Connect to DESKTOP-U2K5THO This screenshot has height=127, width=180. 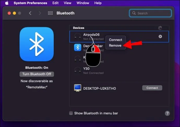coord(152,88)
